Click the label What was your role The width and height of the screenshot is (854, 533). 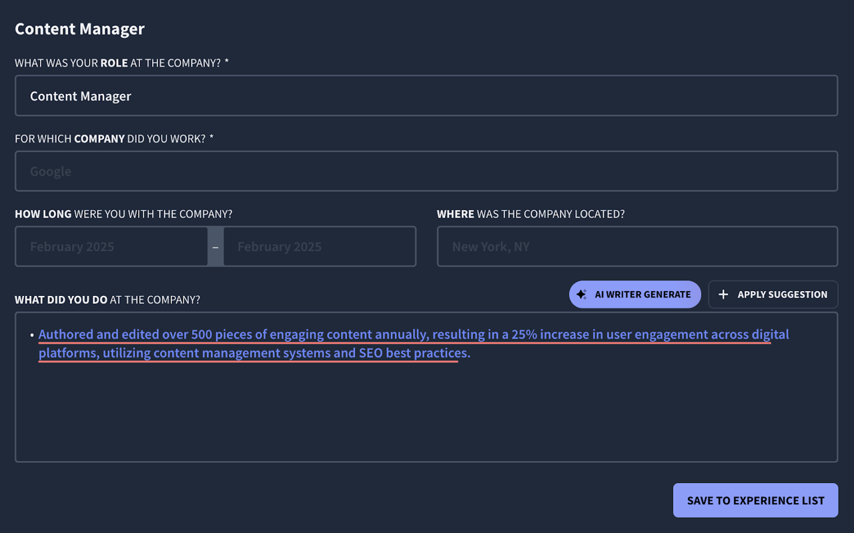click(122, 63)
